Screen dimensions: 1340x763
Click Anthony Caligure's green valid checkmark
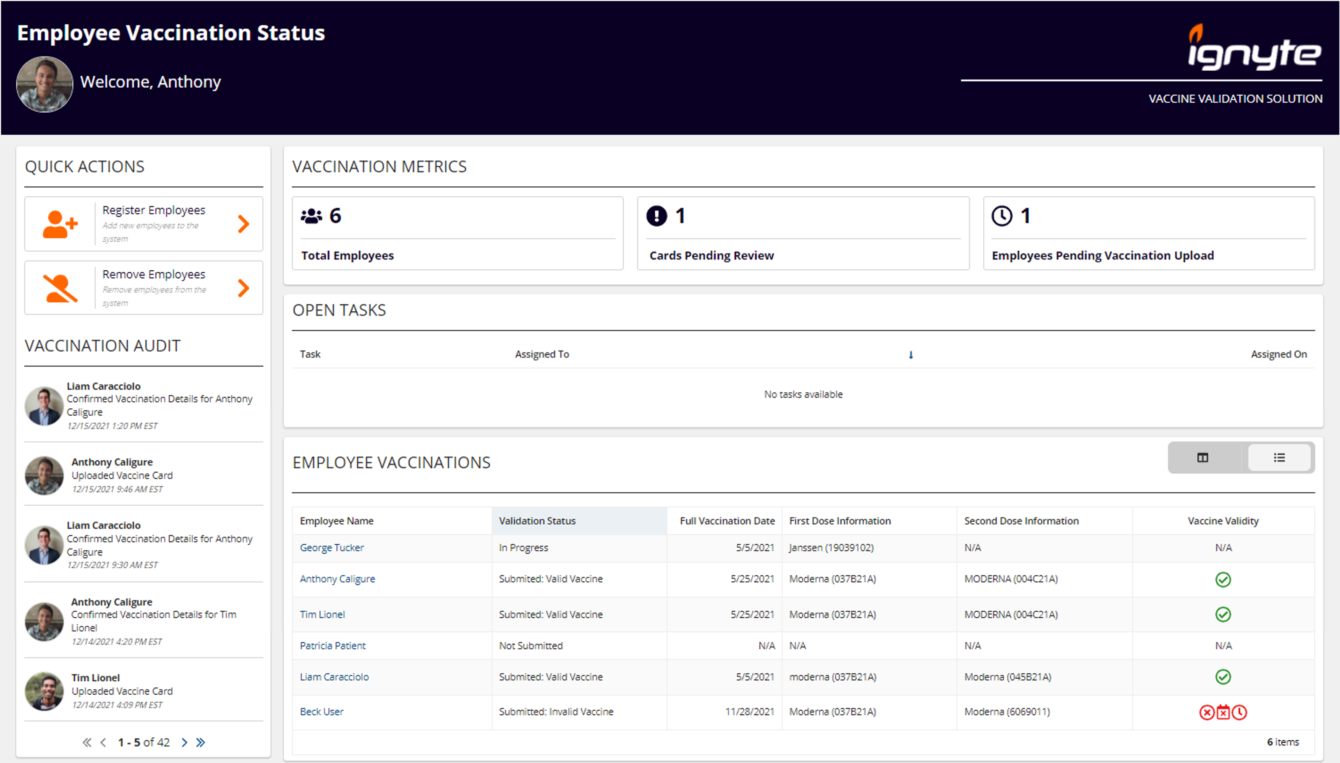1222,580
